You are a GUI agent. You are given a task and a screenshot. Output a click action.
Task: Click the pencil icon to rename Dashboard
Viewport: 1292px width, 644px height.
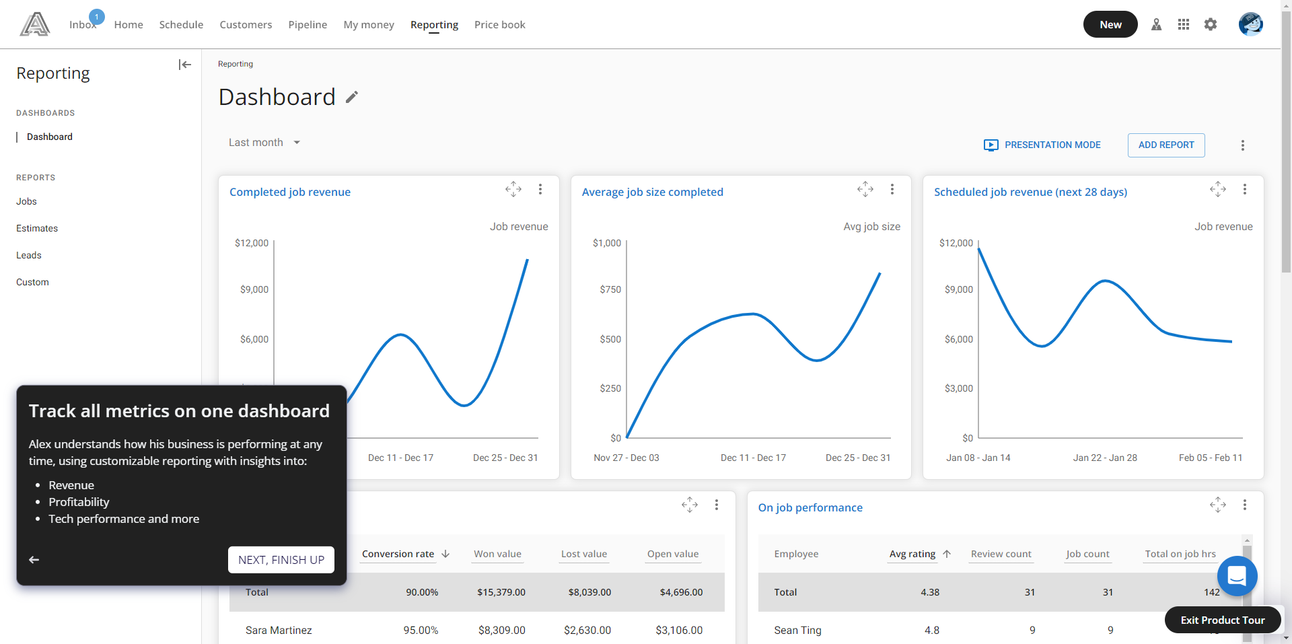click(x=351, y=97)
